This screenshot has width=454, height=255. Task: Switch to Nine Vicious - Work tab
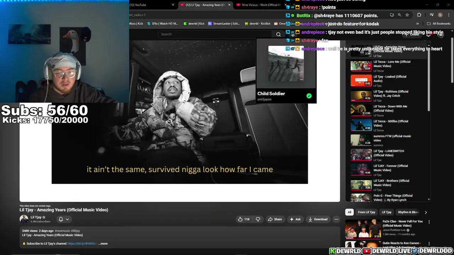coord(261,5)
